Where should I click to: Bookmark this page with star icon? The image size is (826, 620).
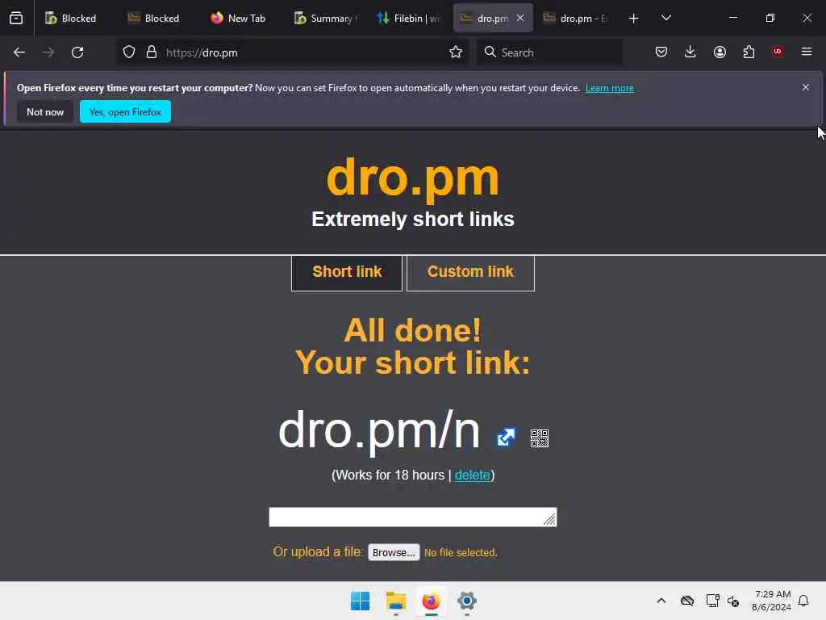coord(456,52)
